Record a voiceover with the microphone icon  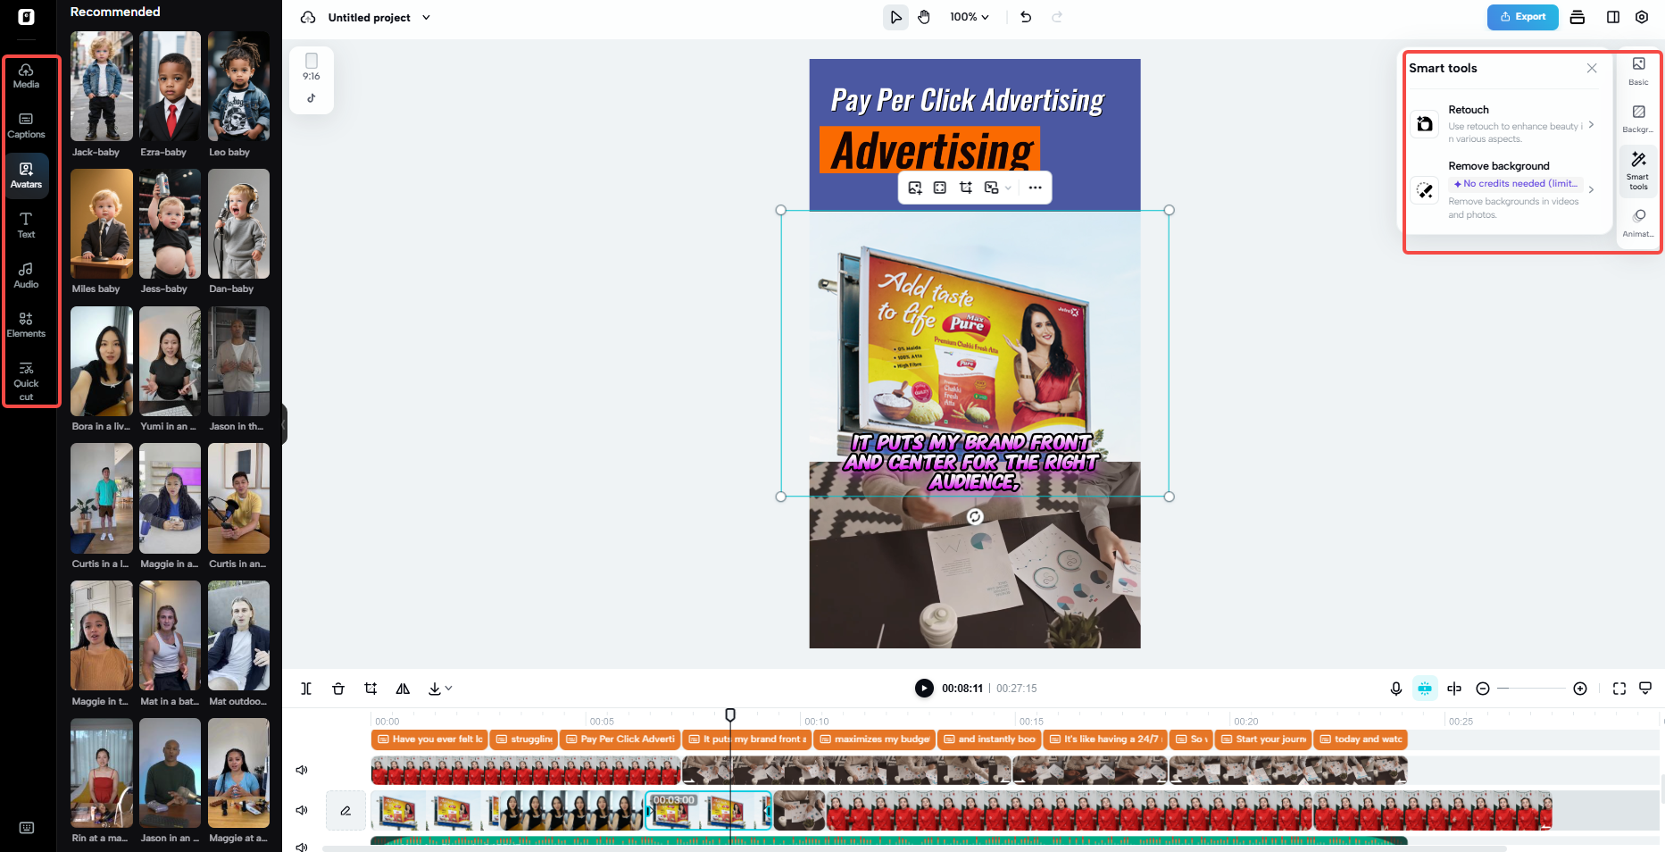click(1396, 688)
